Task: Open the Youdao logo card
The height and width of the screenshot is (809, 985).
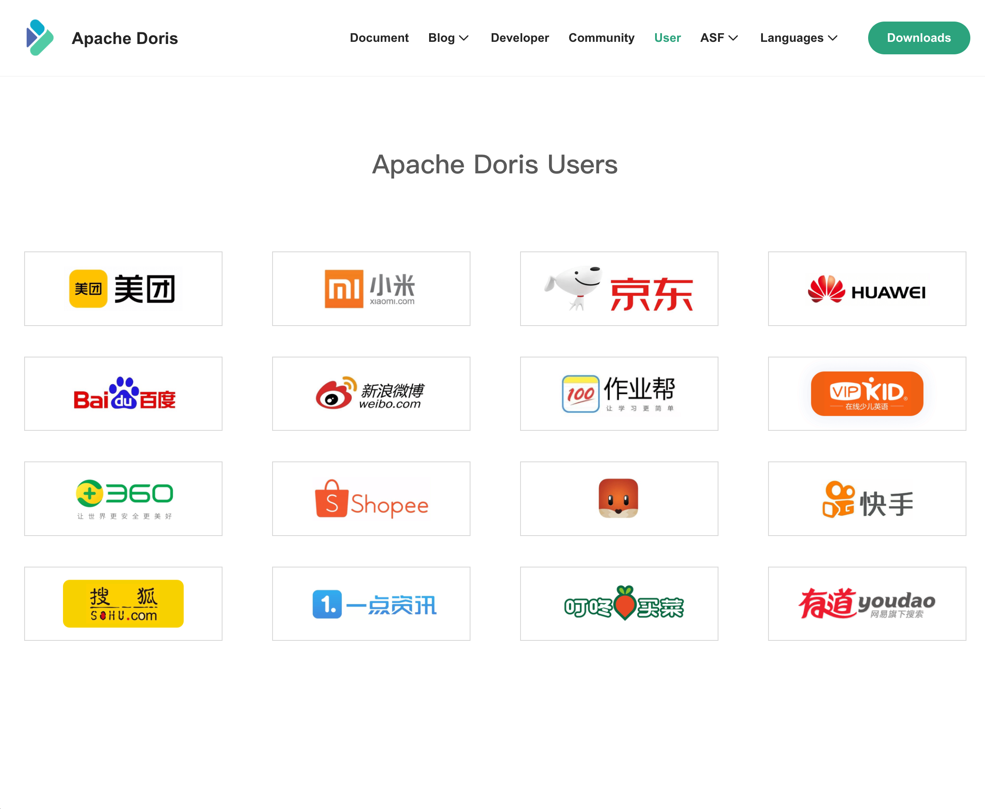Action: pos(867,603)
